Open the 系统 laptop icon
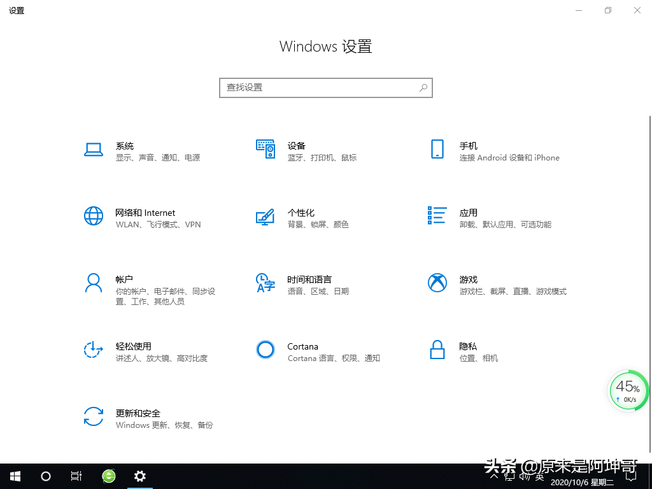Viewport: 652px width, 489px height. pyautogui.click(x=94, y=150)
